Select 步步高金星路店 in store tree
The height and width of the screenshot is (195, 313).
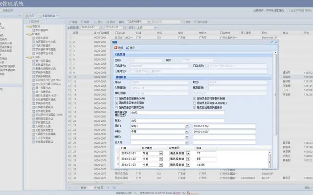[44, 142]
